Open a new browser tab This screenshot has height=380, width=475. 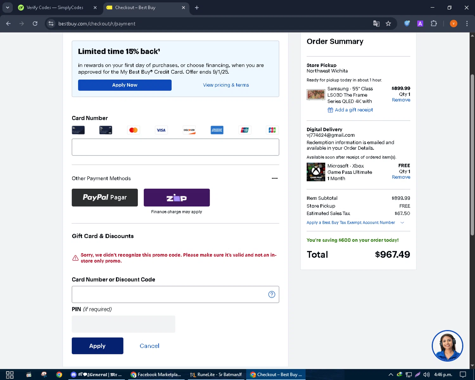click(x=197, y=8)
